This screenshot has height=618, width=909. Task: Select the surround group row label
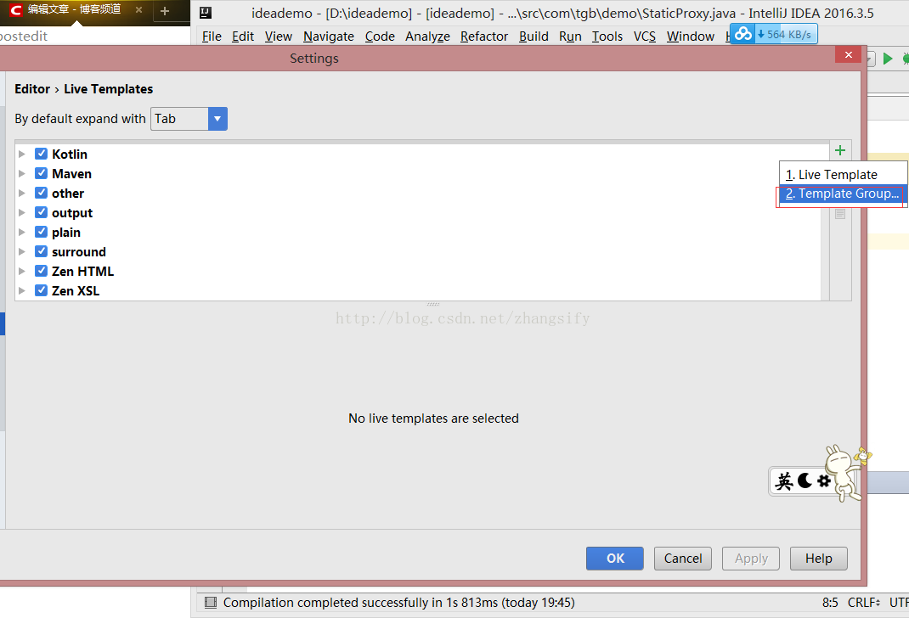(x=79, y=252)
